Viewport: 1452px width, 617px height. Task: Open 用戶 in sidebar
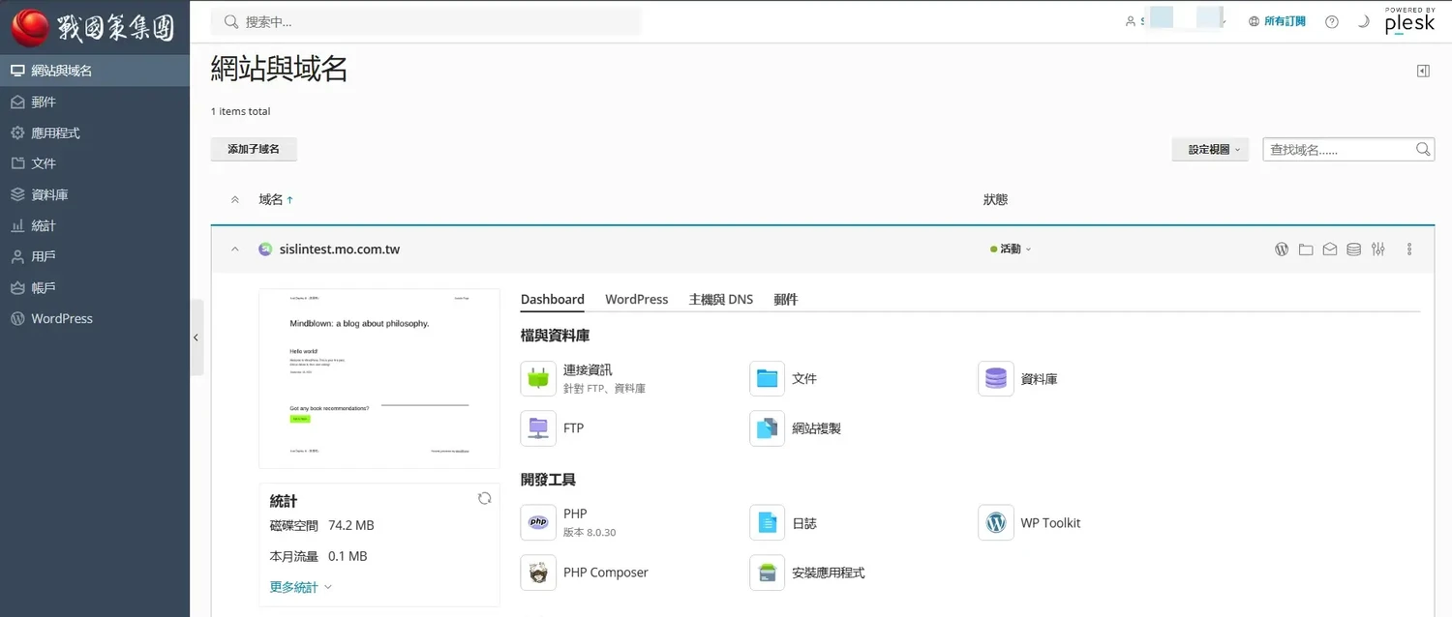tap(95, 256)
